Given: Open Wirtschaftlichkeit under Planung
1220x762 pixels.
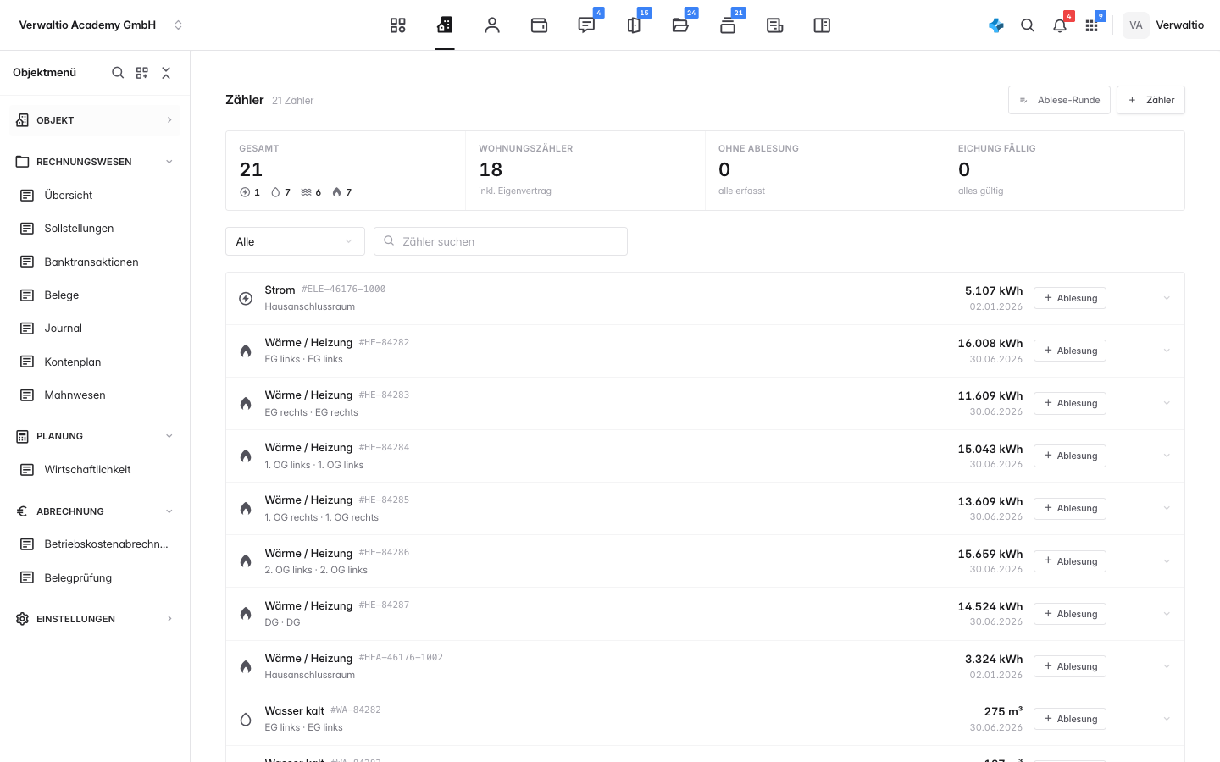Looking at the screenshot, I should (95, 470).
